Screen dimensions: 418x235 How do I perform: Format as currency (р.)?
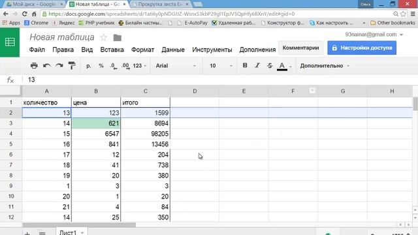(x=89, y=65)
